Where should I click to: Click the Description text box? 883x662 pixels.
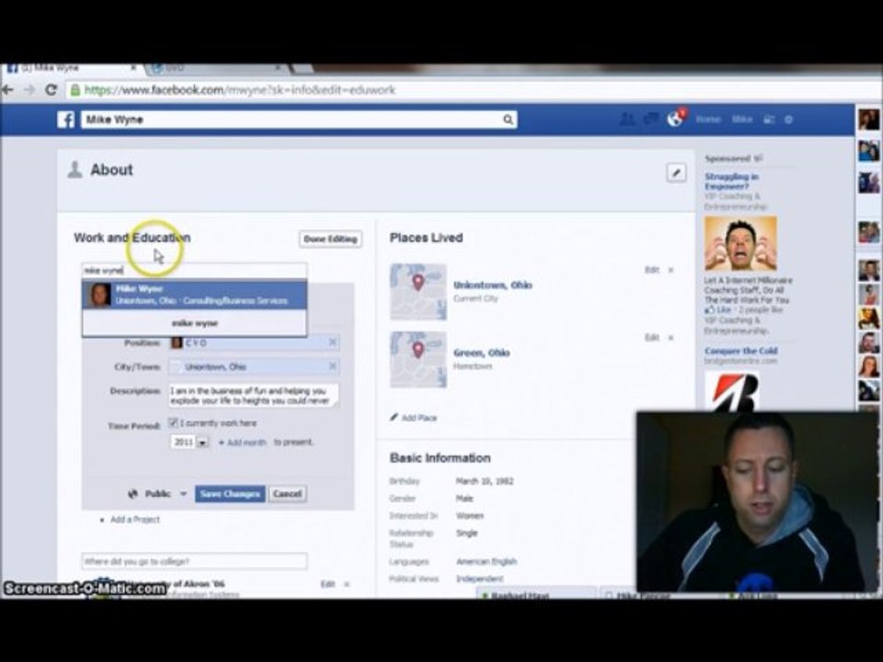click(x=254, y=395)
